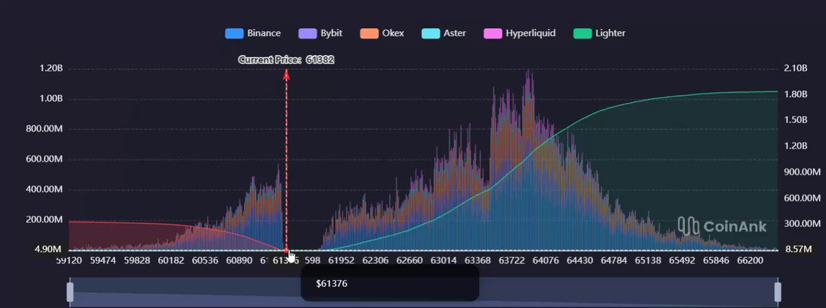Click the $61376 tooltip value

332,283
